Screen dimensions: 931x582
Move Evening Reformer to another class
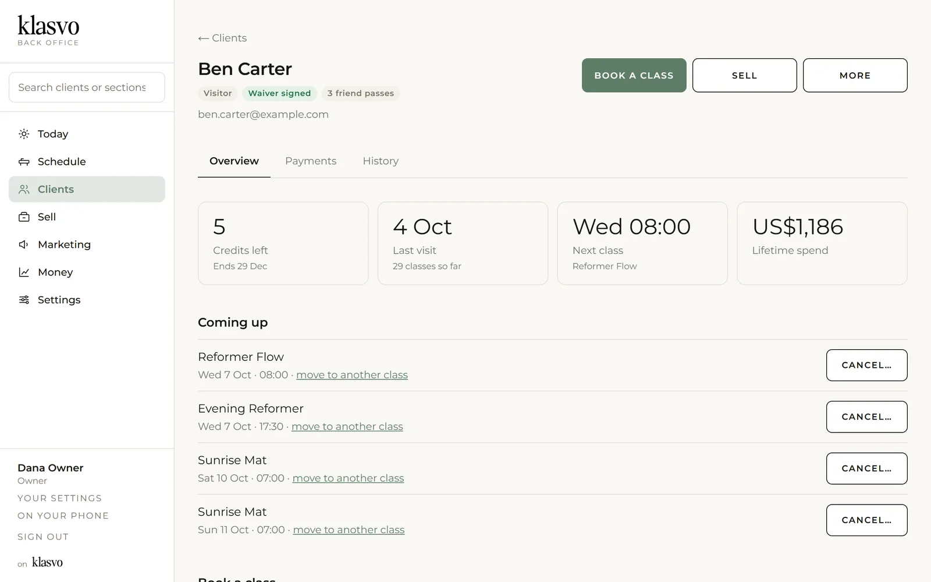point(347,427)
